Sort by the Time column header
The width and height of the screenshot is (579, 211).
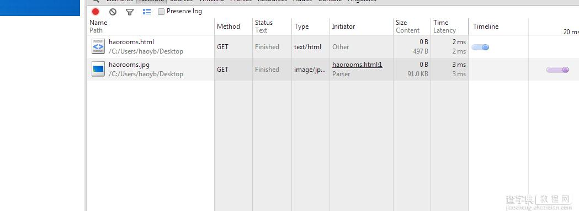click(x=441, y=23)
